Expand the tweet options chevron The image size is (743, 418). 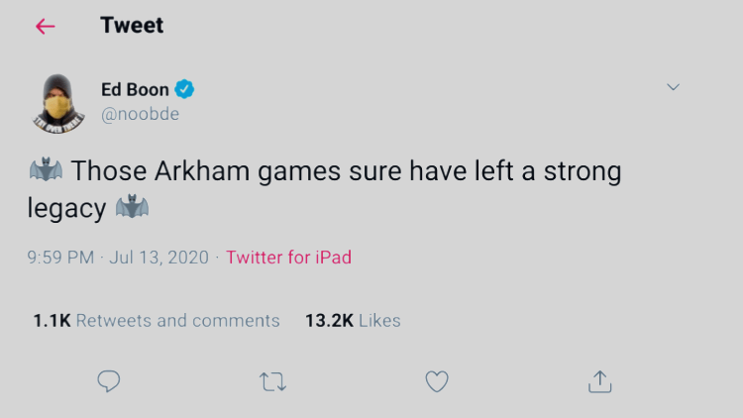(674, 87)
